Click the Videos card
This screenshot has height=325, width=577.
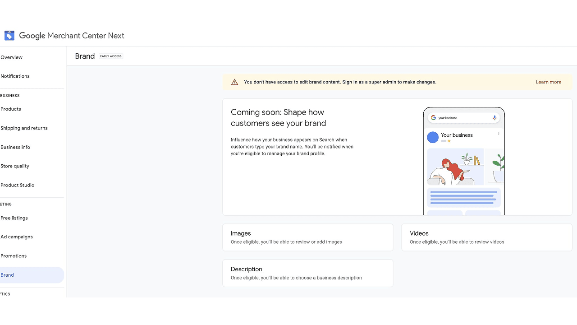486,237
